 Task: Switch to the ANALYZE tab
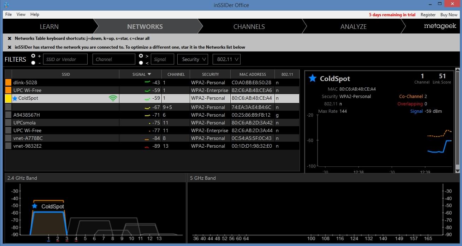[x=354, y=26]
